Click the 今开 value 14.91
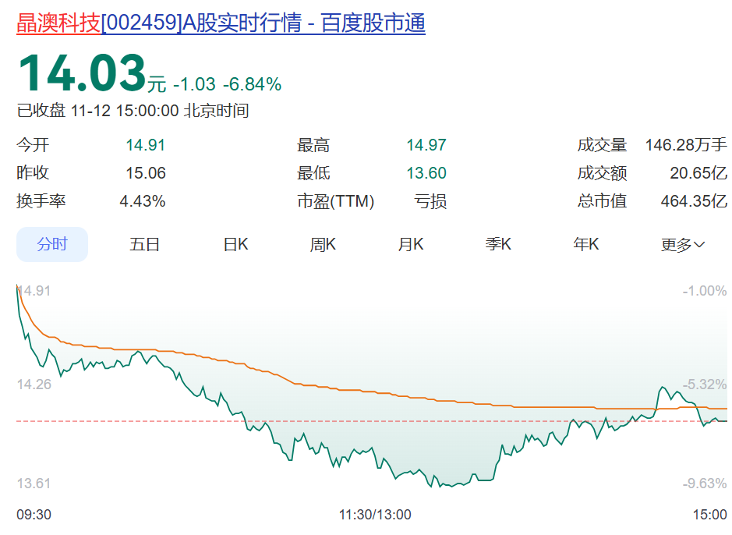Image resolution: width=732 pixels, height=535 pixels. [x=146, y=145]
